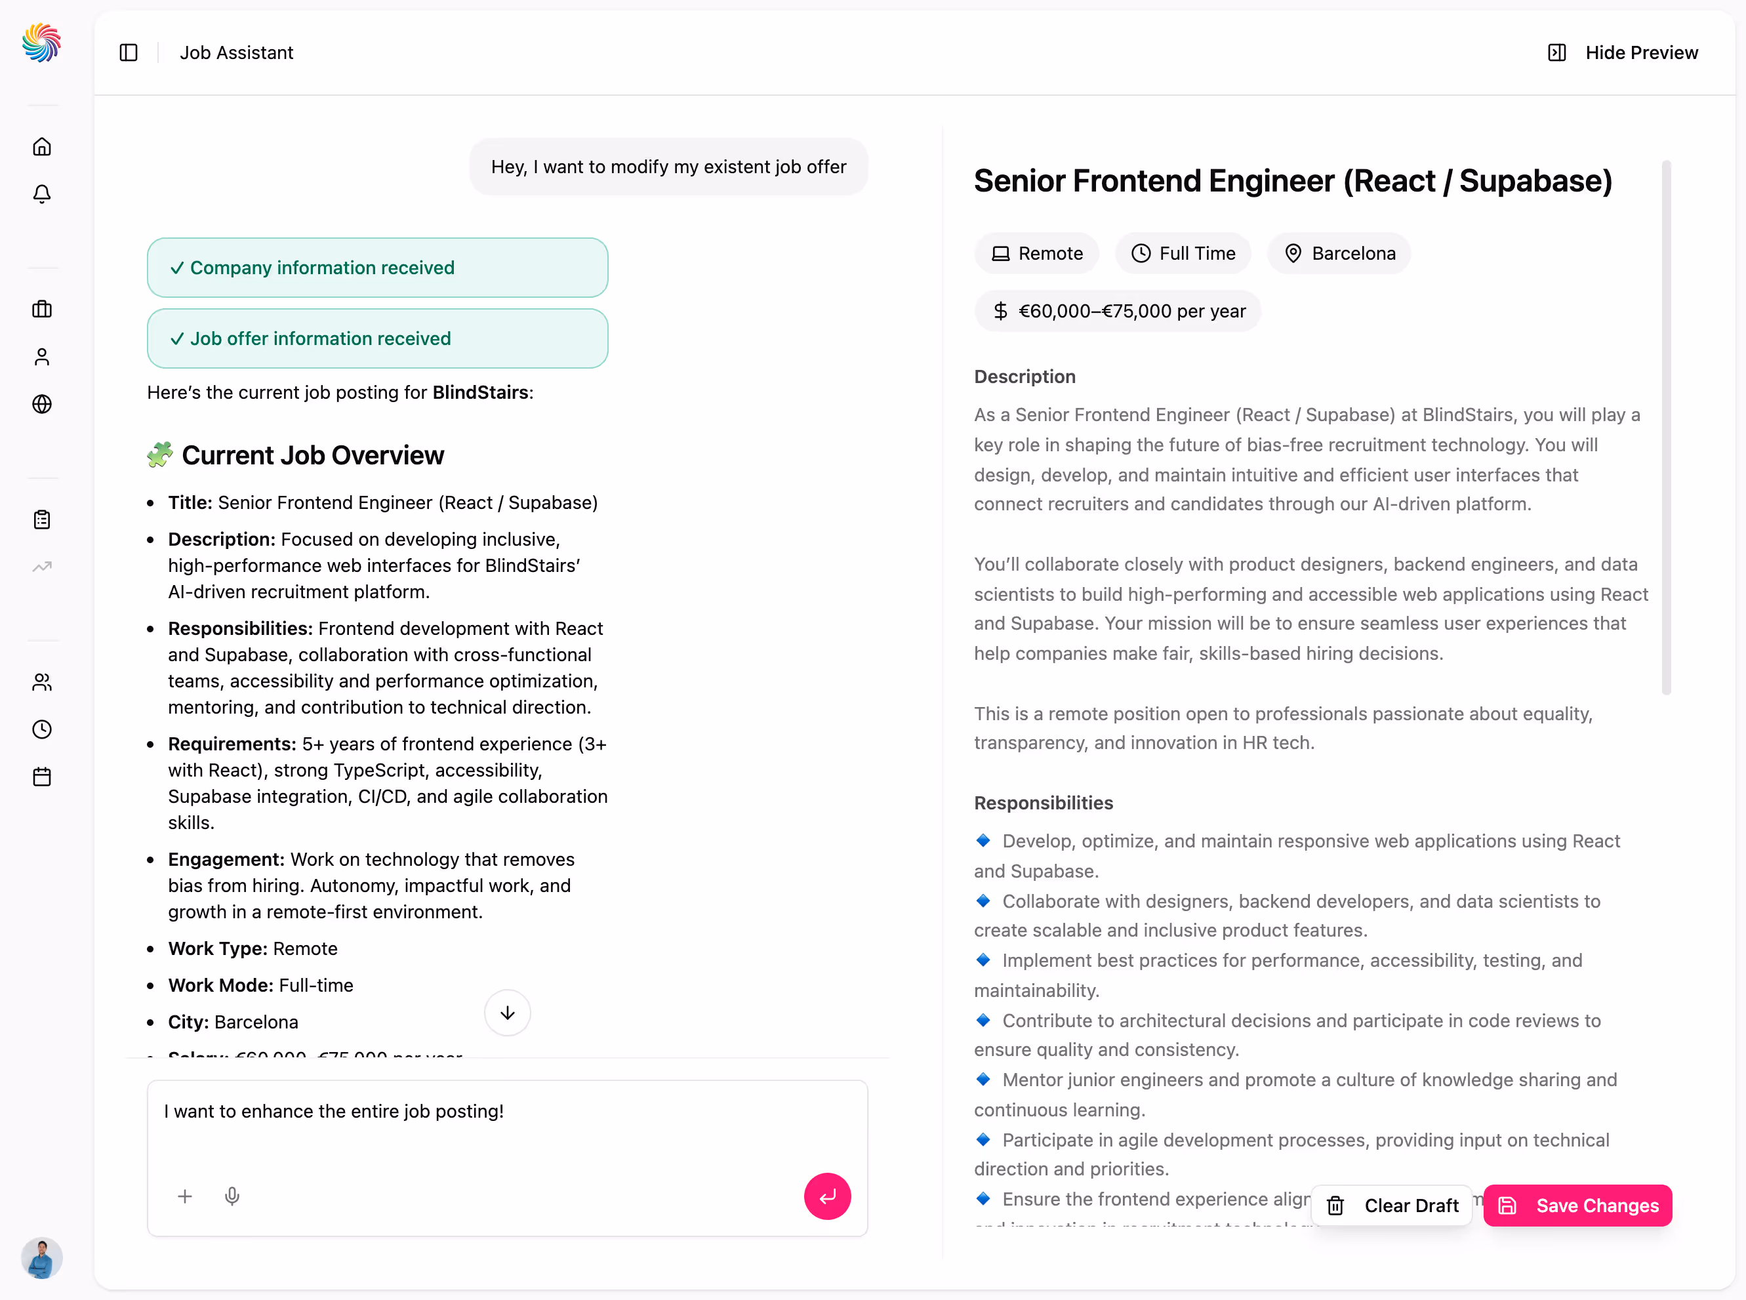Image resolution: width=1746 pixels, height=1300 pixels.
Task: Expand chat with the scroll-down arrow
Action: coord(508,1013)
